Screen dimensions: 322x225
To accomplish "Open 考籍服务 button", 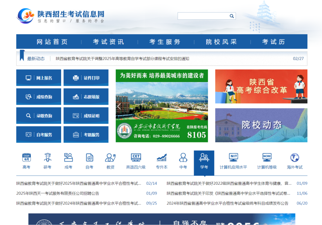I will tap(86, 135).
